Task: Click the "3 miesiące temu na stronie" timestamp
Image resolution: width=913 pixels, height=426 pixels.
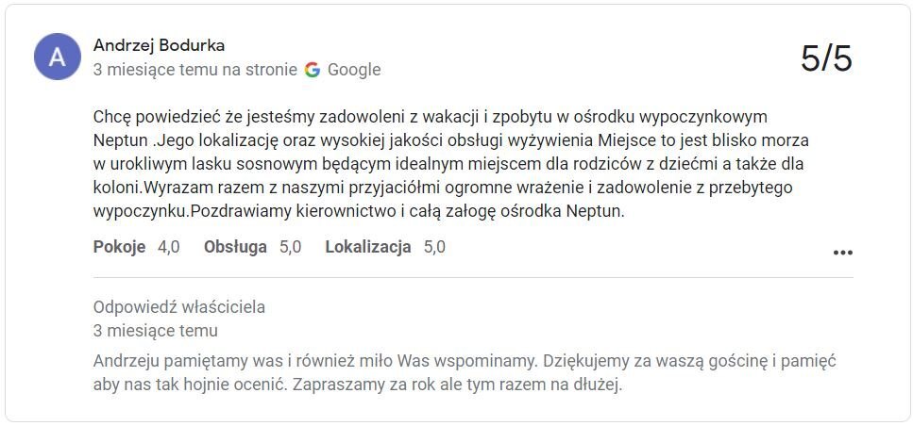Action: tap(194, 70)
